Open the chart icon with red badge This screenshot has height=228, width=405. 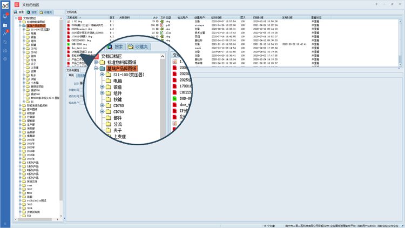pos(5,33)
